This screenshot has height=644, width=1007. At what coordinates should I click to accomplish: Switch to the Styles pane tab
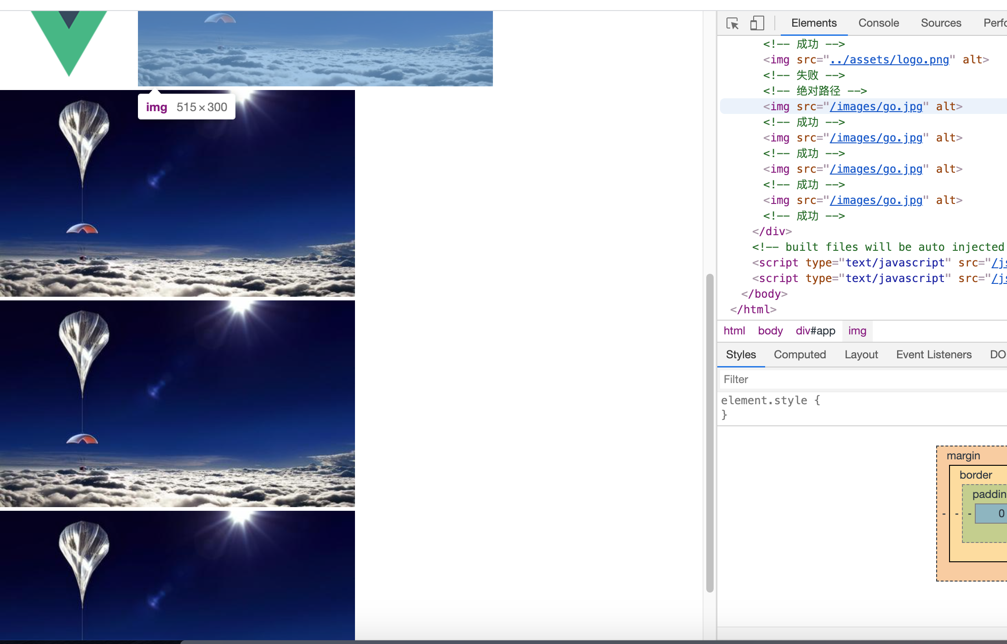[x=741, y=355]
